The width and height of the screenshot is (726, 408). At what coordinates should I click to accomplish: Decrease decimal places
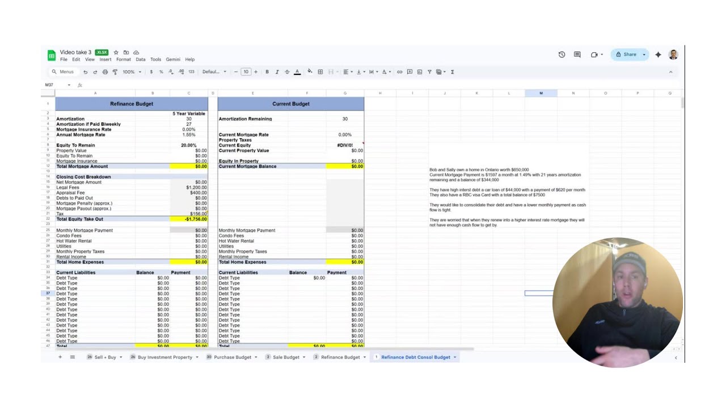(x=171, y=72)
